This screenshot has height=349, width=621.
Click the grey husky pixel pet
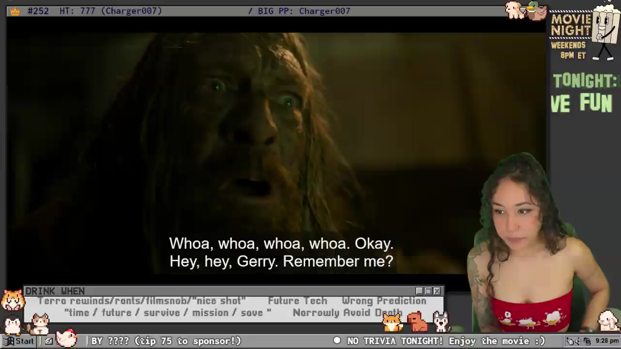click(x=441, y=322)
